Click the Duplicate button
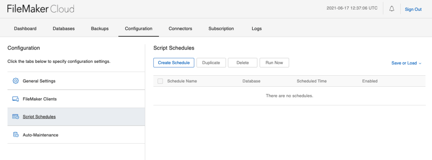Image resolution: width=432 pixels, height=160 pixels. point(211,63)
